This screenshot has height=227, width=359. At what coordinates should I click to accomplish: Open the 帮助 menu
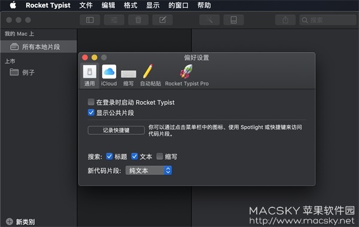(x=204, y=5)
